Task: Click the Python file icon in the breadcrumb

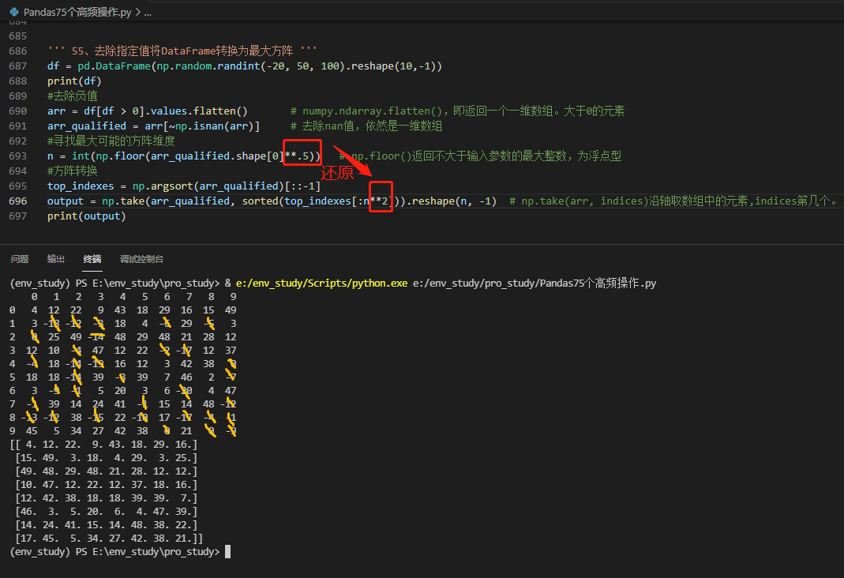Action: (x=14, y=11)
